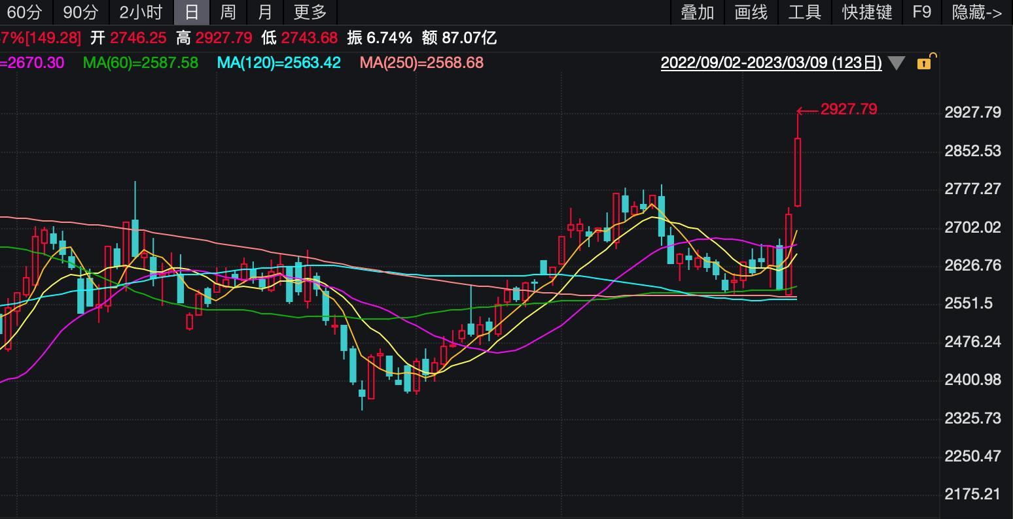Expand the date range dropdown triangle

[x=897, y=63]
